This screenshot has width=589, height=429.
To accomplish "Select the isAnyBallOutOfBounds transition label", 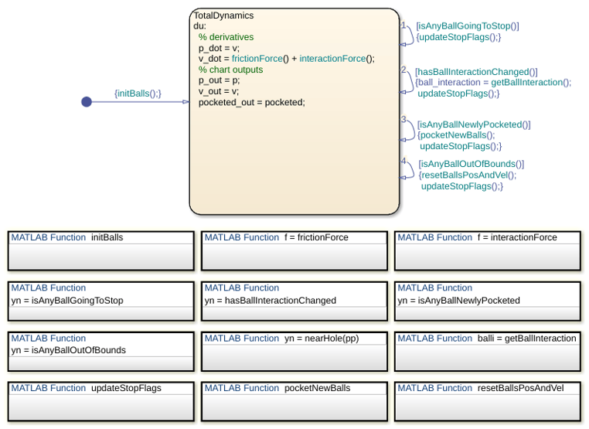I will [x=472, y=175].
